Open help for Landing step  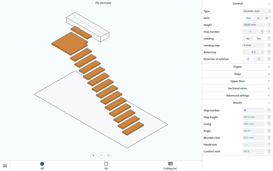pyautogui.click(x=269, y=45)
